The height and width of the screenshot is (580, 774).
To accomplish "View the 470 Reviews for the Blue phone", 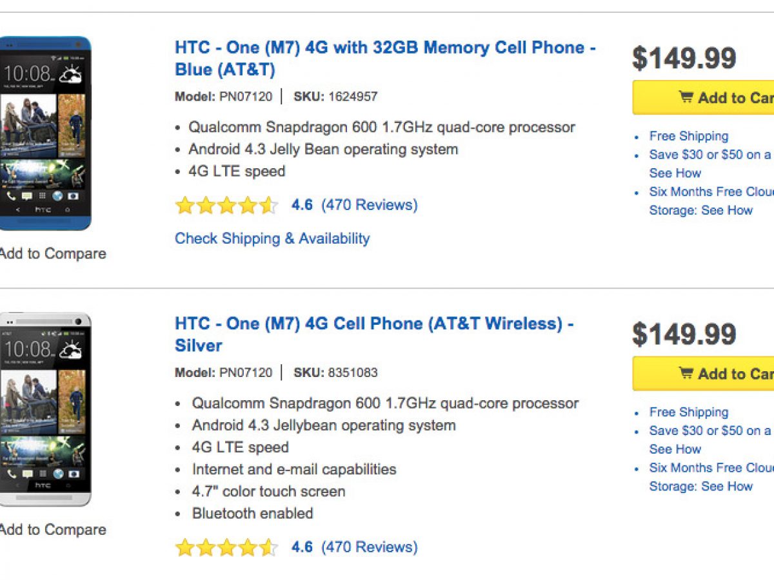I will tap(370, 206).
